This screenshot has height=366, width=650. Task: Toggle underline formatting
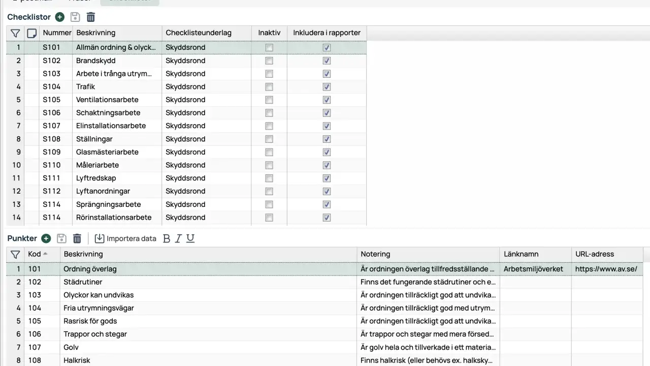190,238
